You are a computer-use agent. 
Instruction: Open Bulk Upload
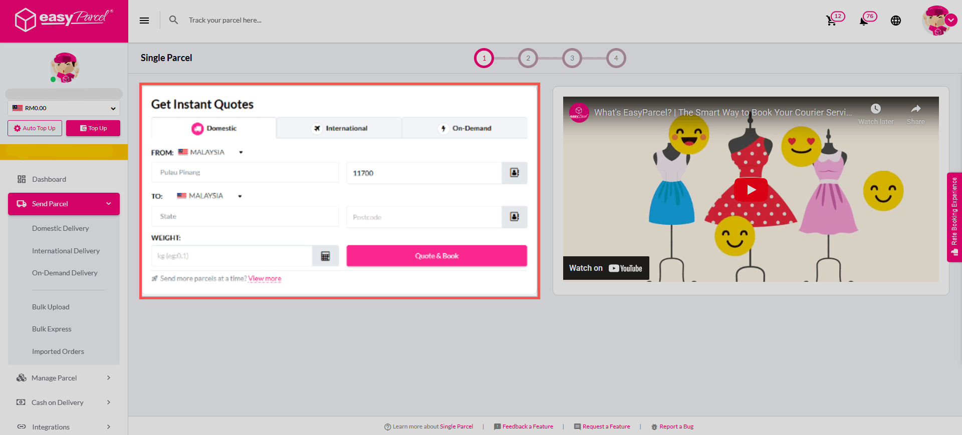pyautogui.click(x=51, y=307)
